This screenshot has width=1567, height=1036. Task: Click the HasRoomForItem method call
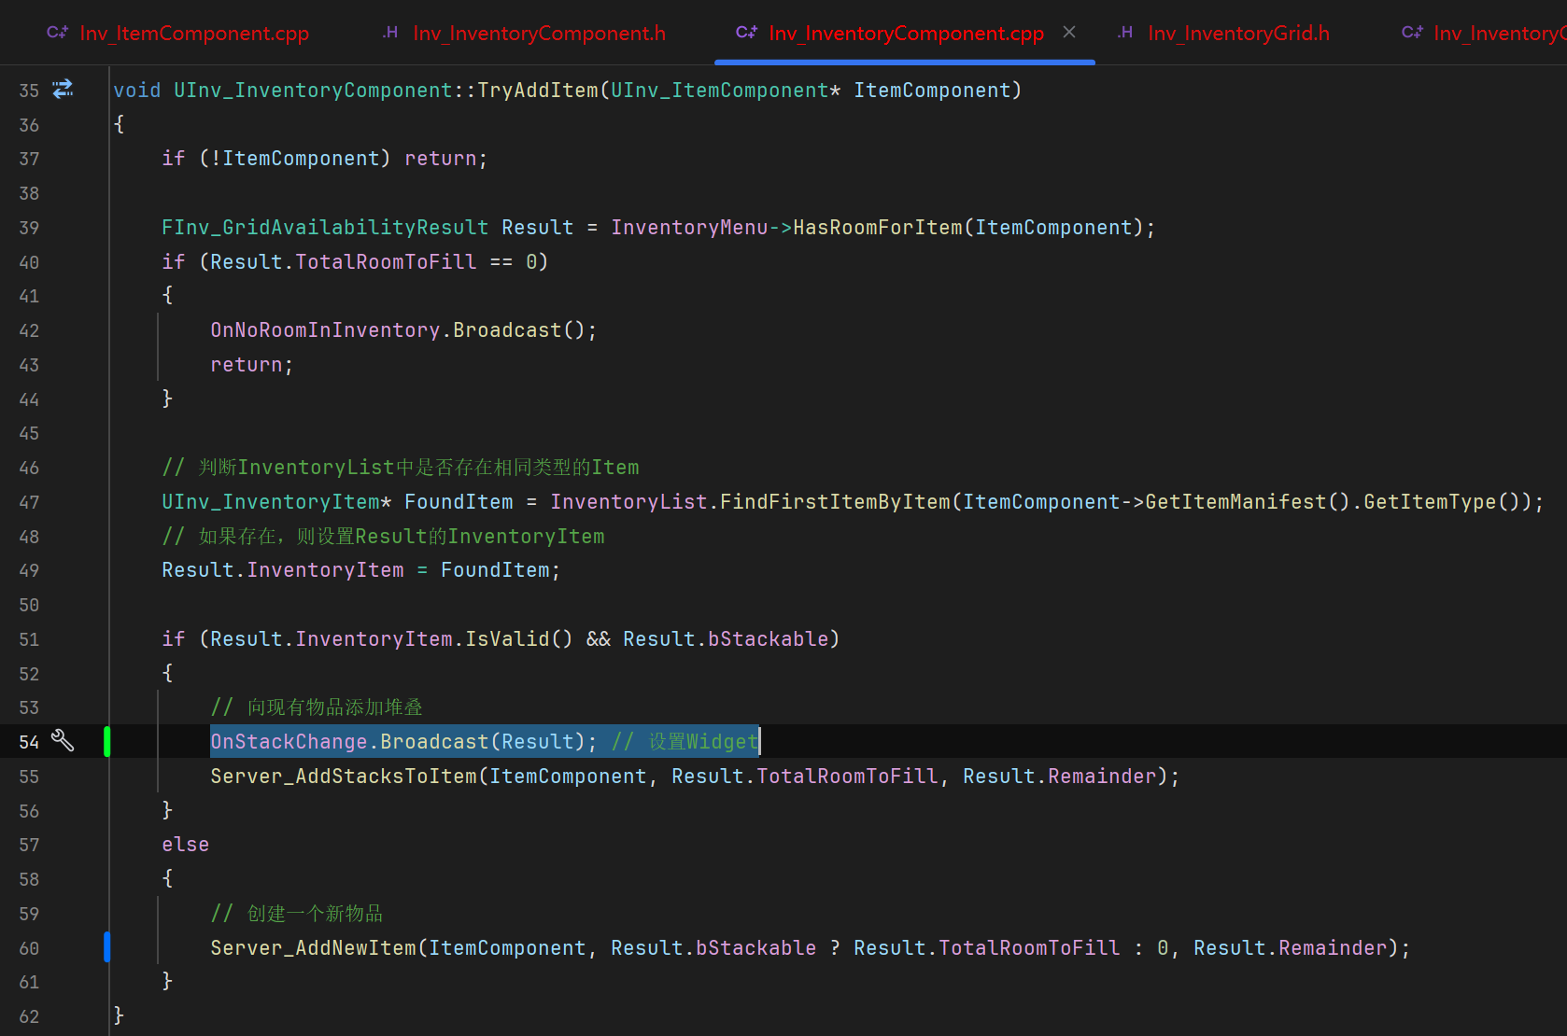[878, 228]
